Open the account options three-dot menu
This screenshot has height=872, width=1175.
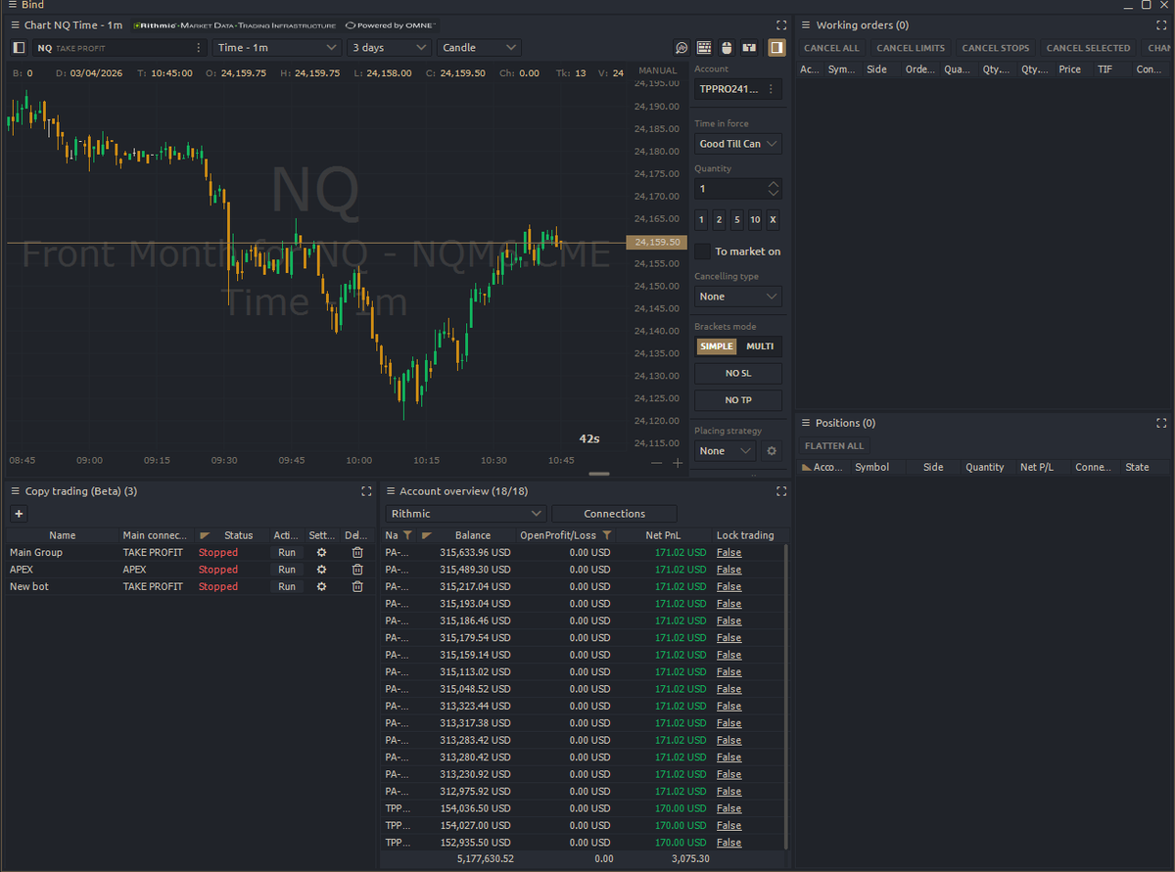point(772,89)
